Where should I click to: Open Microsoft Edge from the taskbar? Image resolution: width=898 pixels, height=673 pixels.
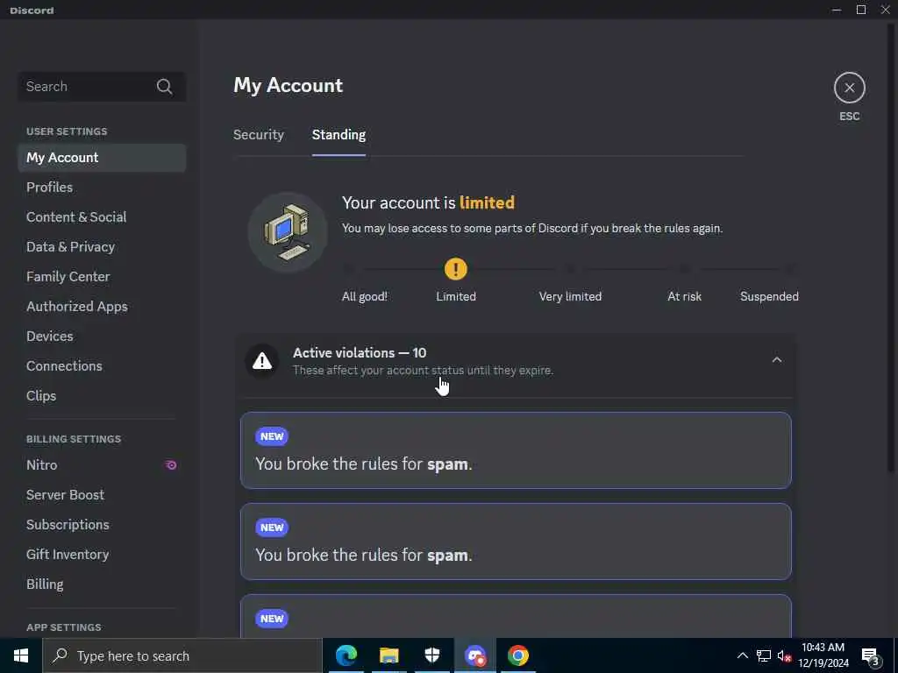(346, 655)
